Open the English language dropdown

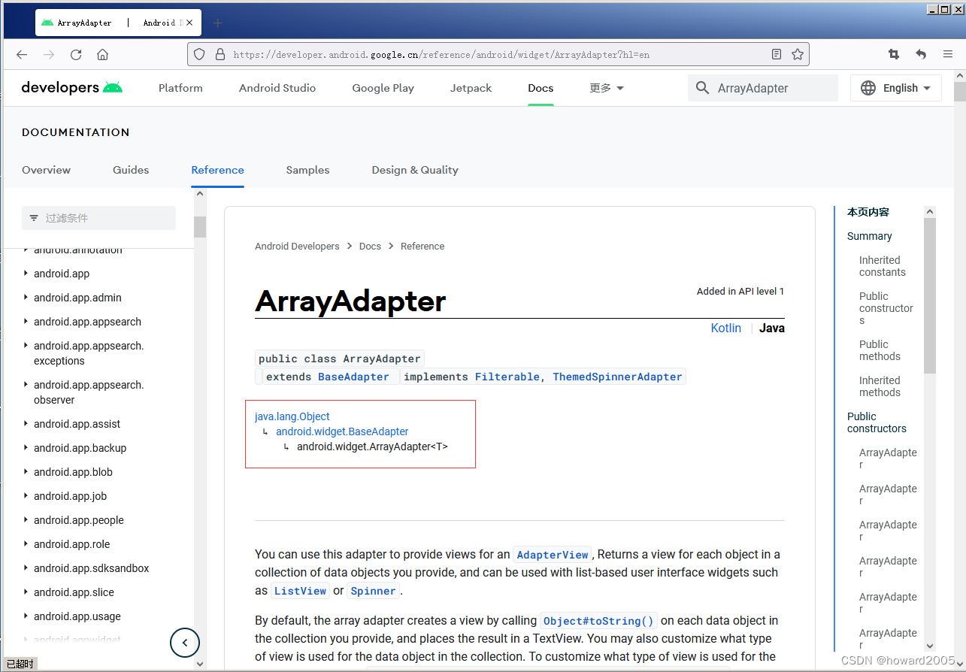(896, 88)
